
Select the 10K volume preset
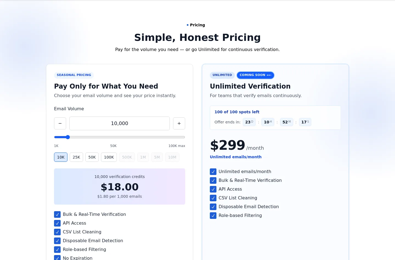(61, 157)
